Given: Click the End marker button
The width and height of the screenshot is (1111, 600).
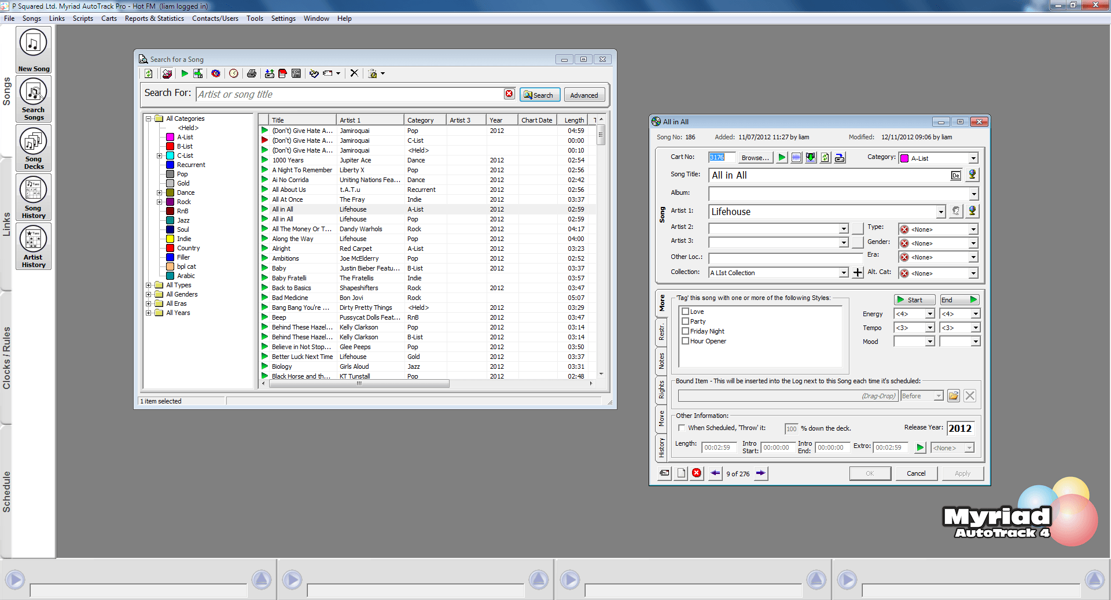Looking at the screenshot, I should tap(959, 299).
